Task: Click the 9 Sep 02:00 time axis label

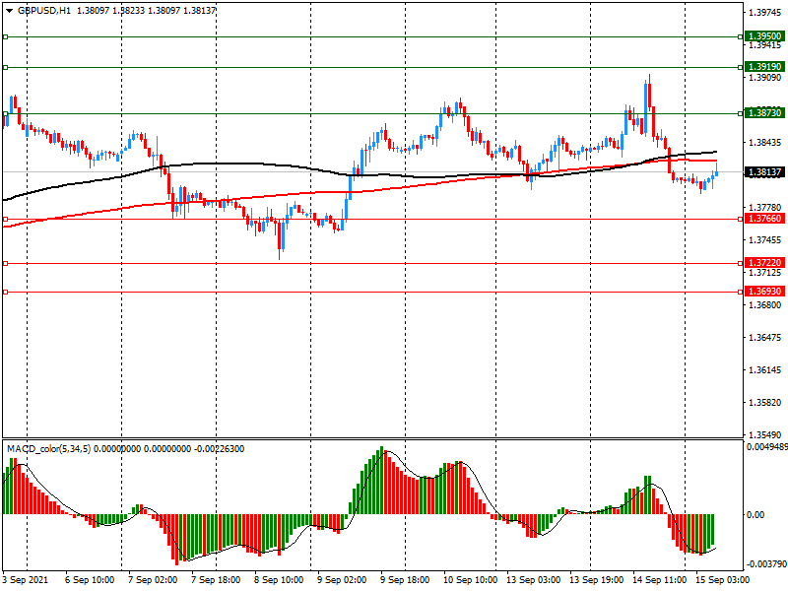Action: [x=342, y=580]
